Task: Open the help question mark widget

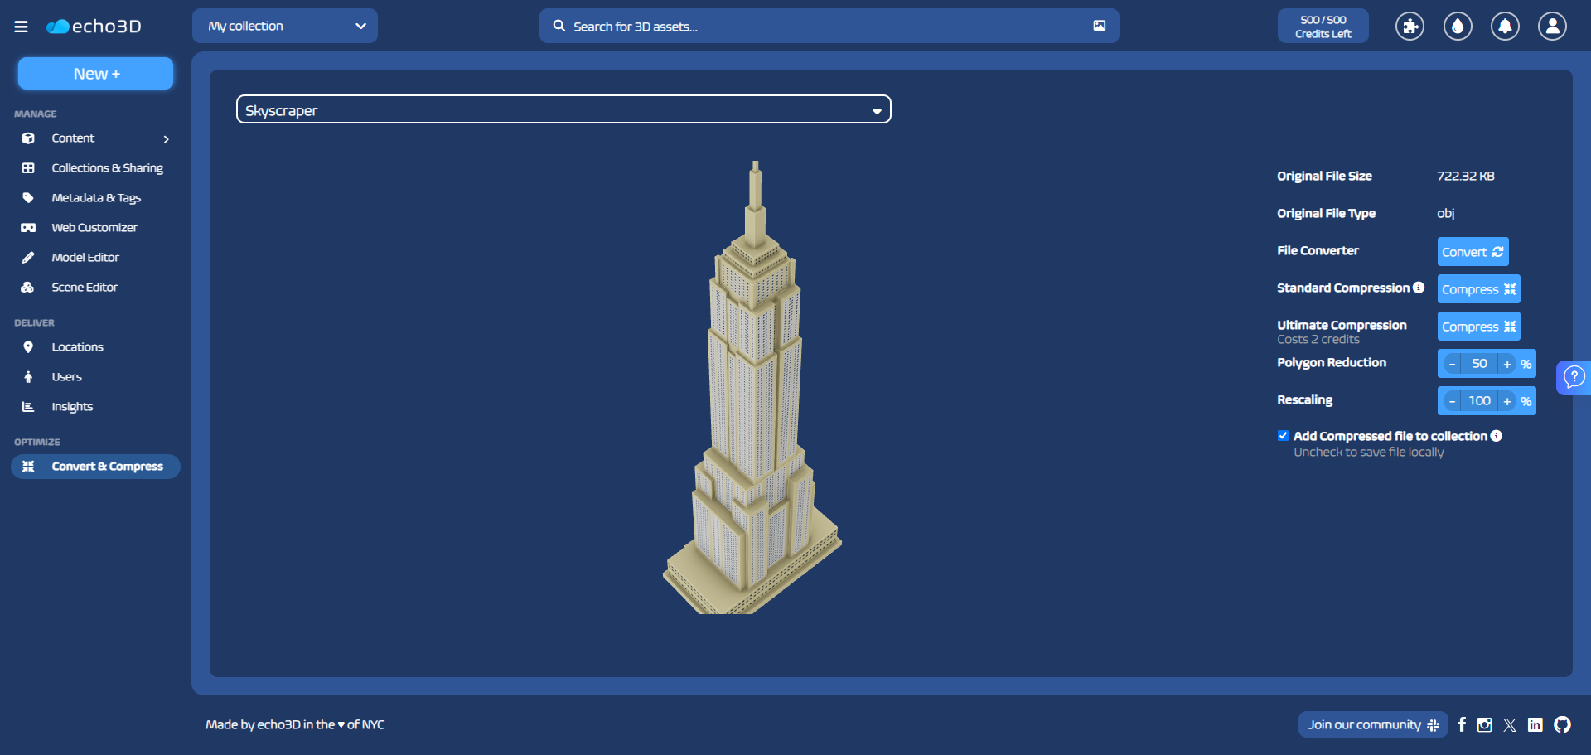Action: [x=1574, y=378]
